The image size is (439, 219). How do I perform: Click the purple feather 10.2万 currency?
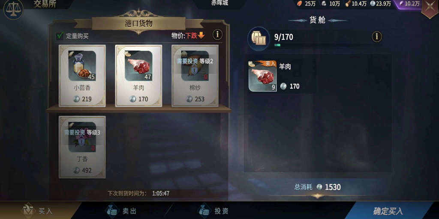click(409, 3)
